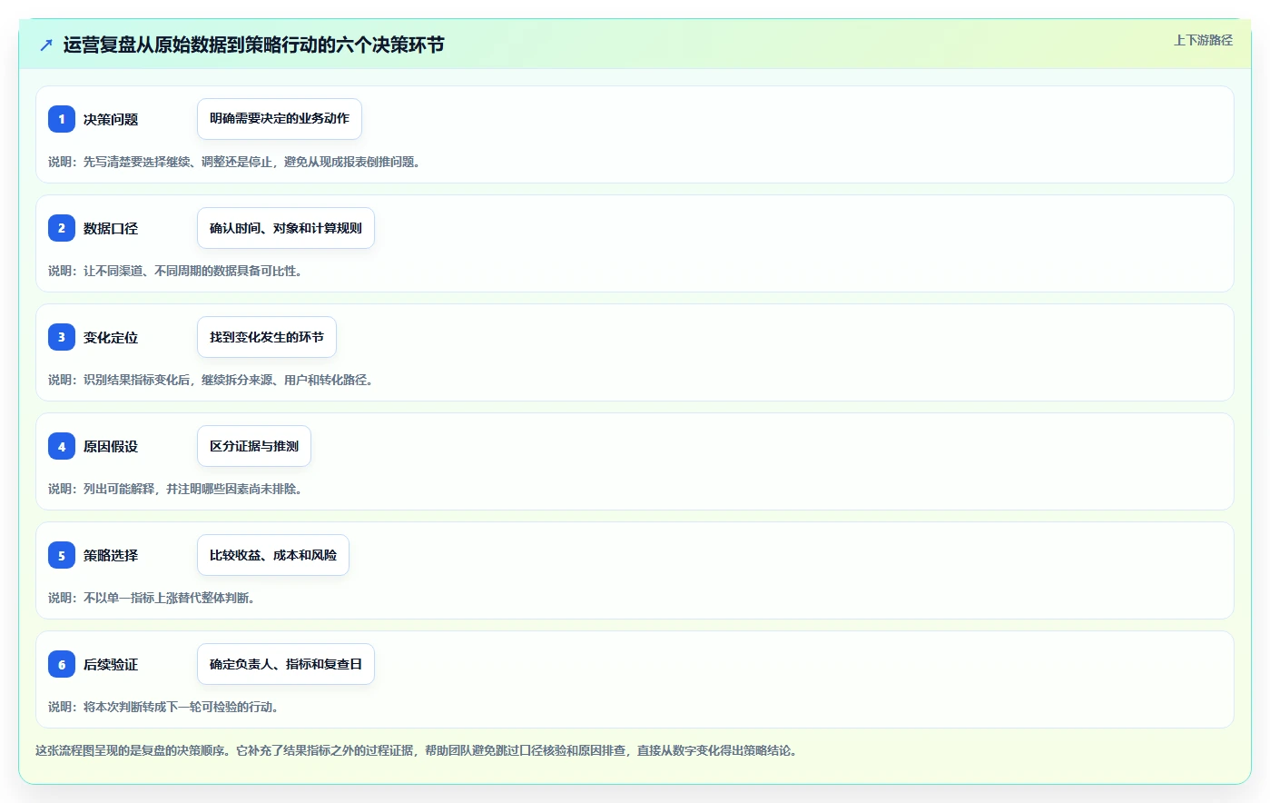Select step number badge 5

coord(62,555)
